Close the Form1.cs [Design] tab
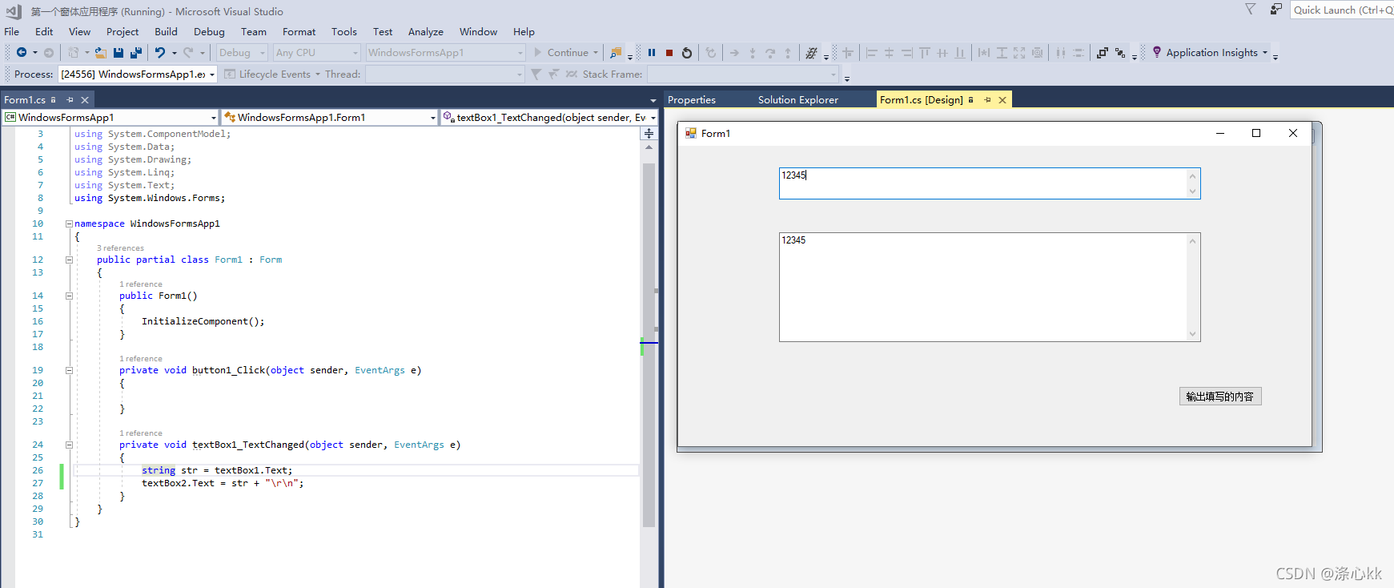This screenshot has height=588, width=1394. click(x=1002, y=100)
